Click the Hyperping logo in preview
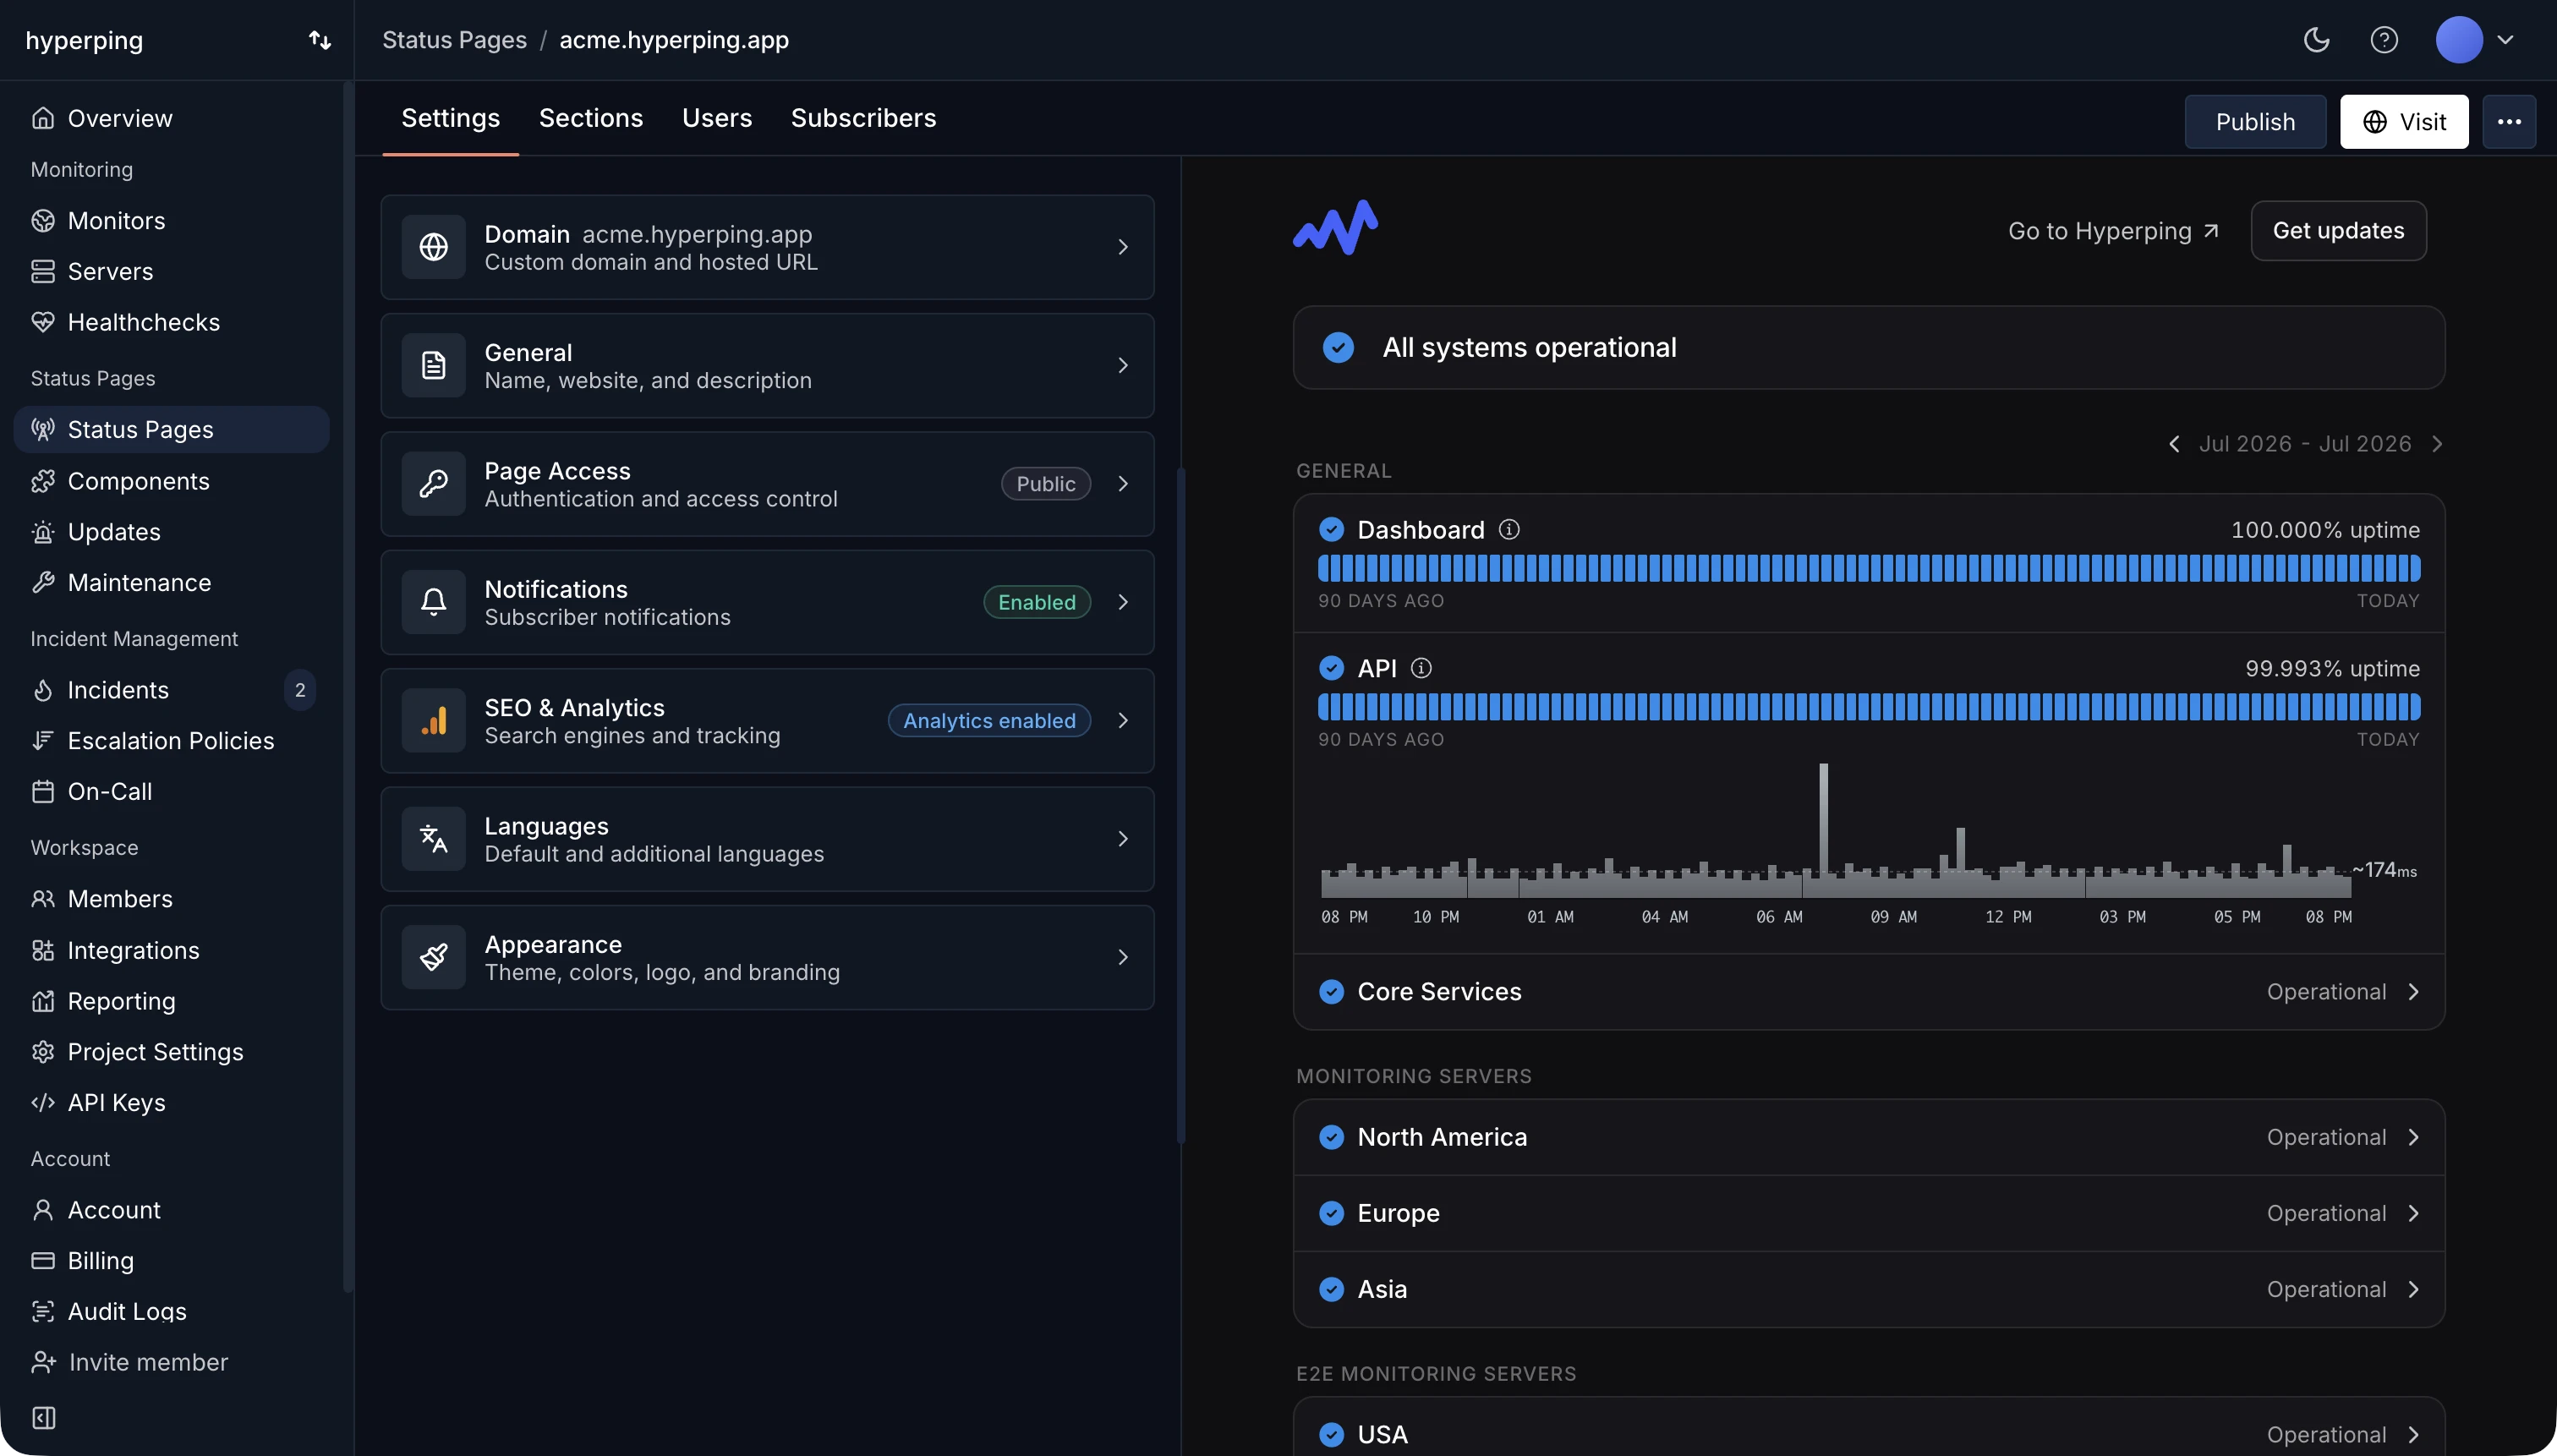Viewport: 2557px width, 1456px height. click(x=1335, y=228)
